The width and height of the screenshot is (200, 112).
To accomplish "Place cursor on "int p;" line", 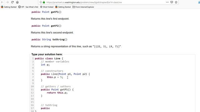I will click(x=45, y=65).
